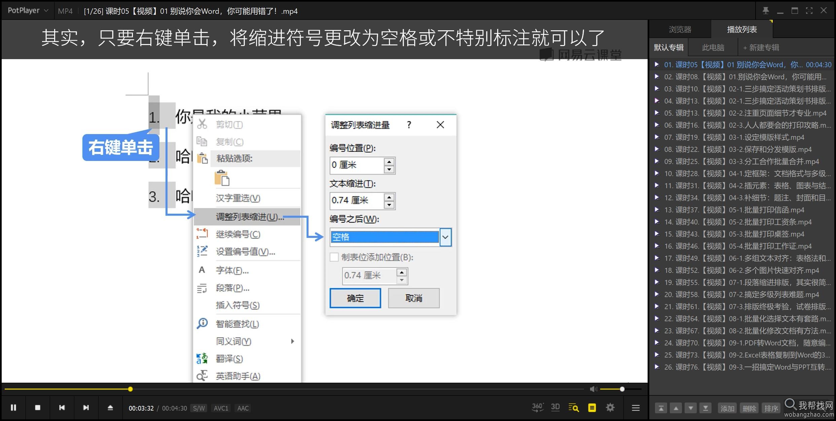Open the control panel gear icon
Screen dimensions: 836x421
click(x=610, y=408)
